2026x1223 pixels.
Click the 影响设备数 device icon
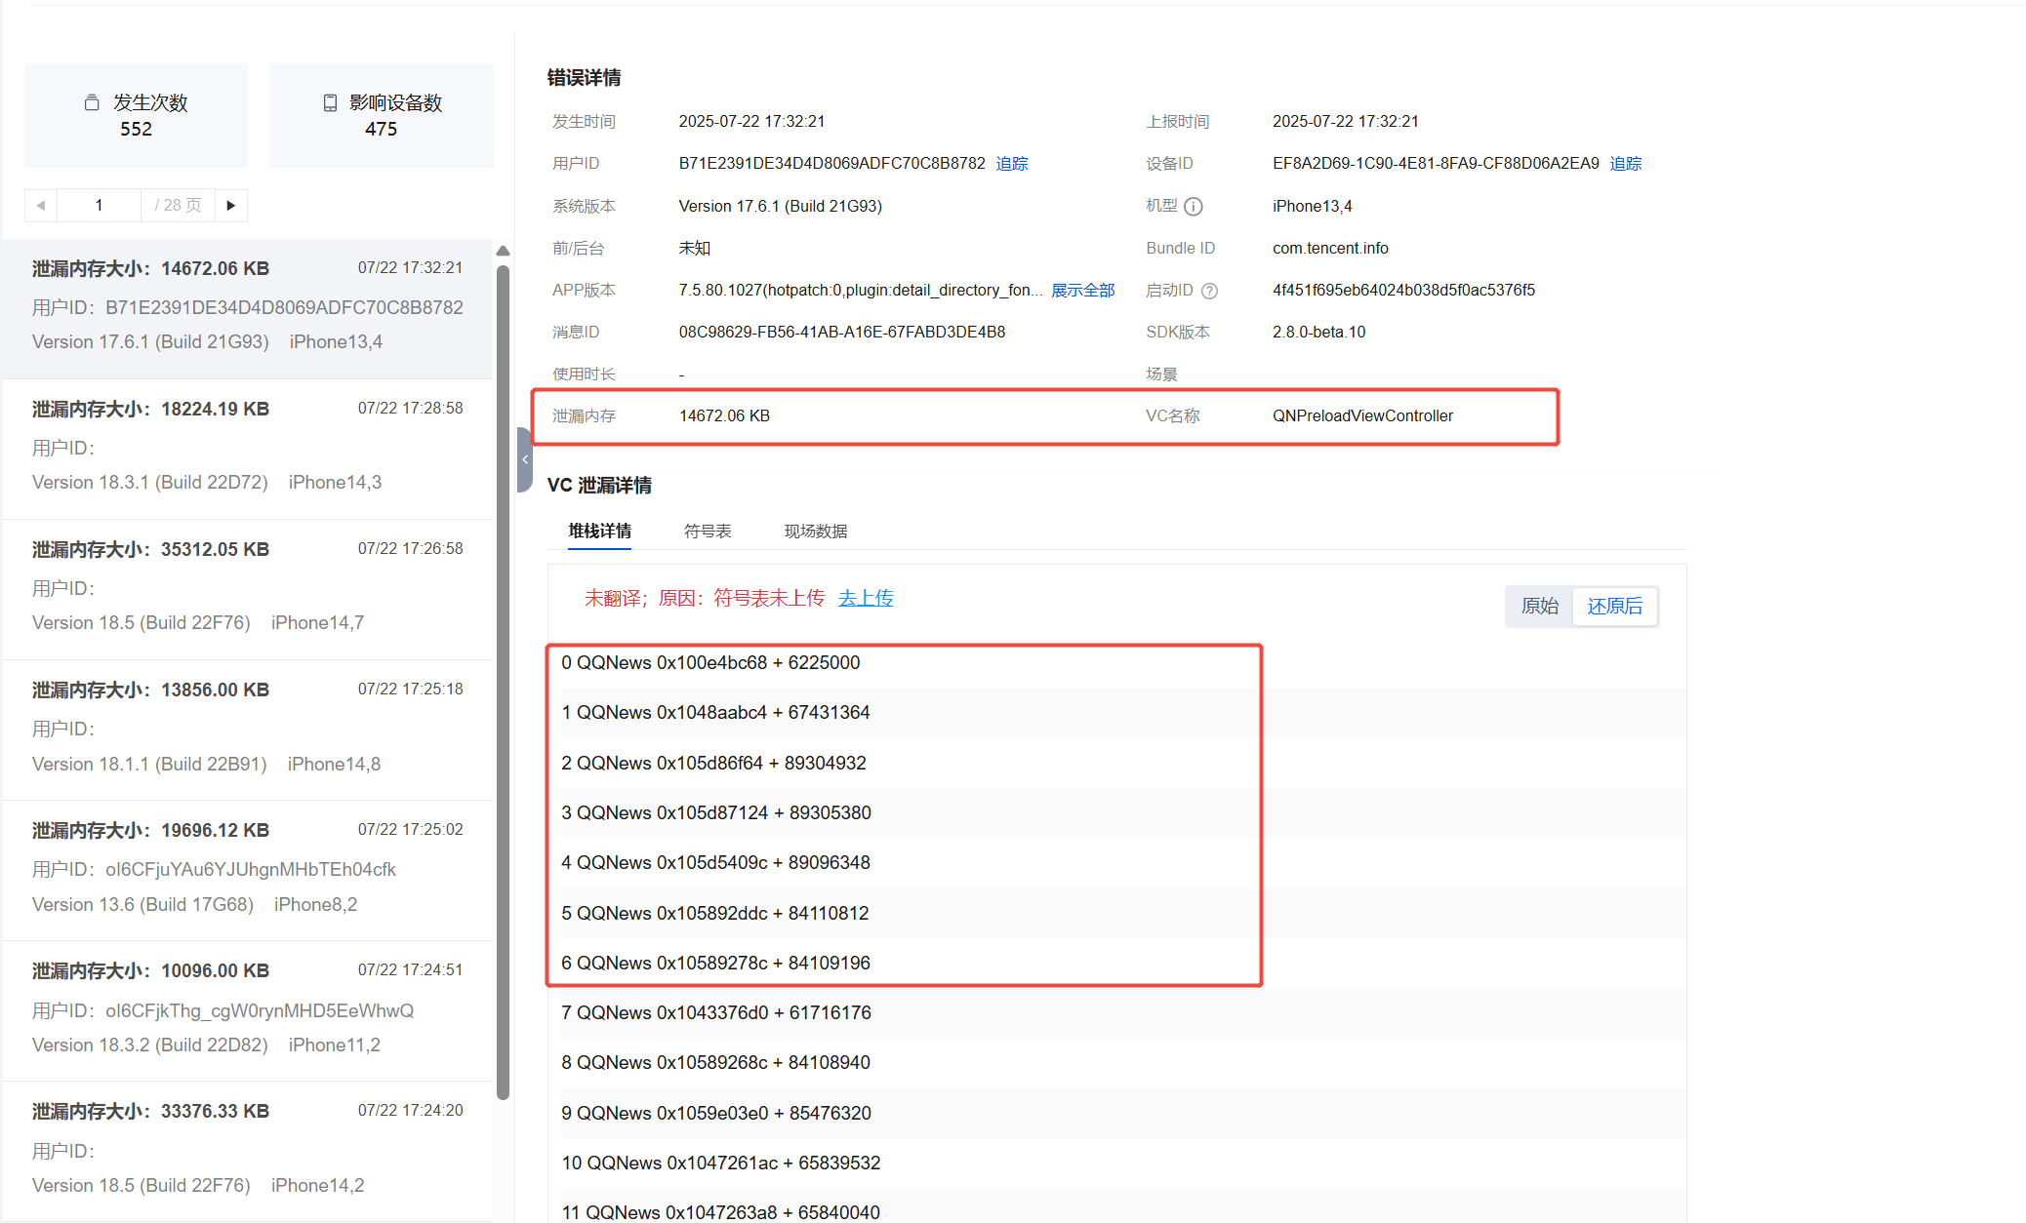click(330, 102)
